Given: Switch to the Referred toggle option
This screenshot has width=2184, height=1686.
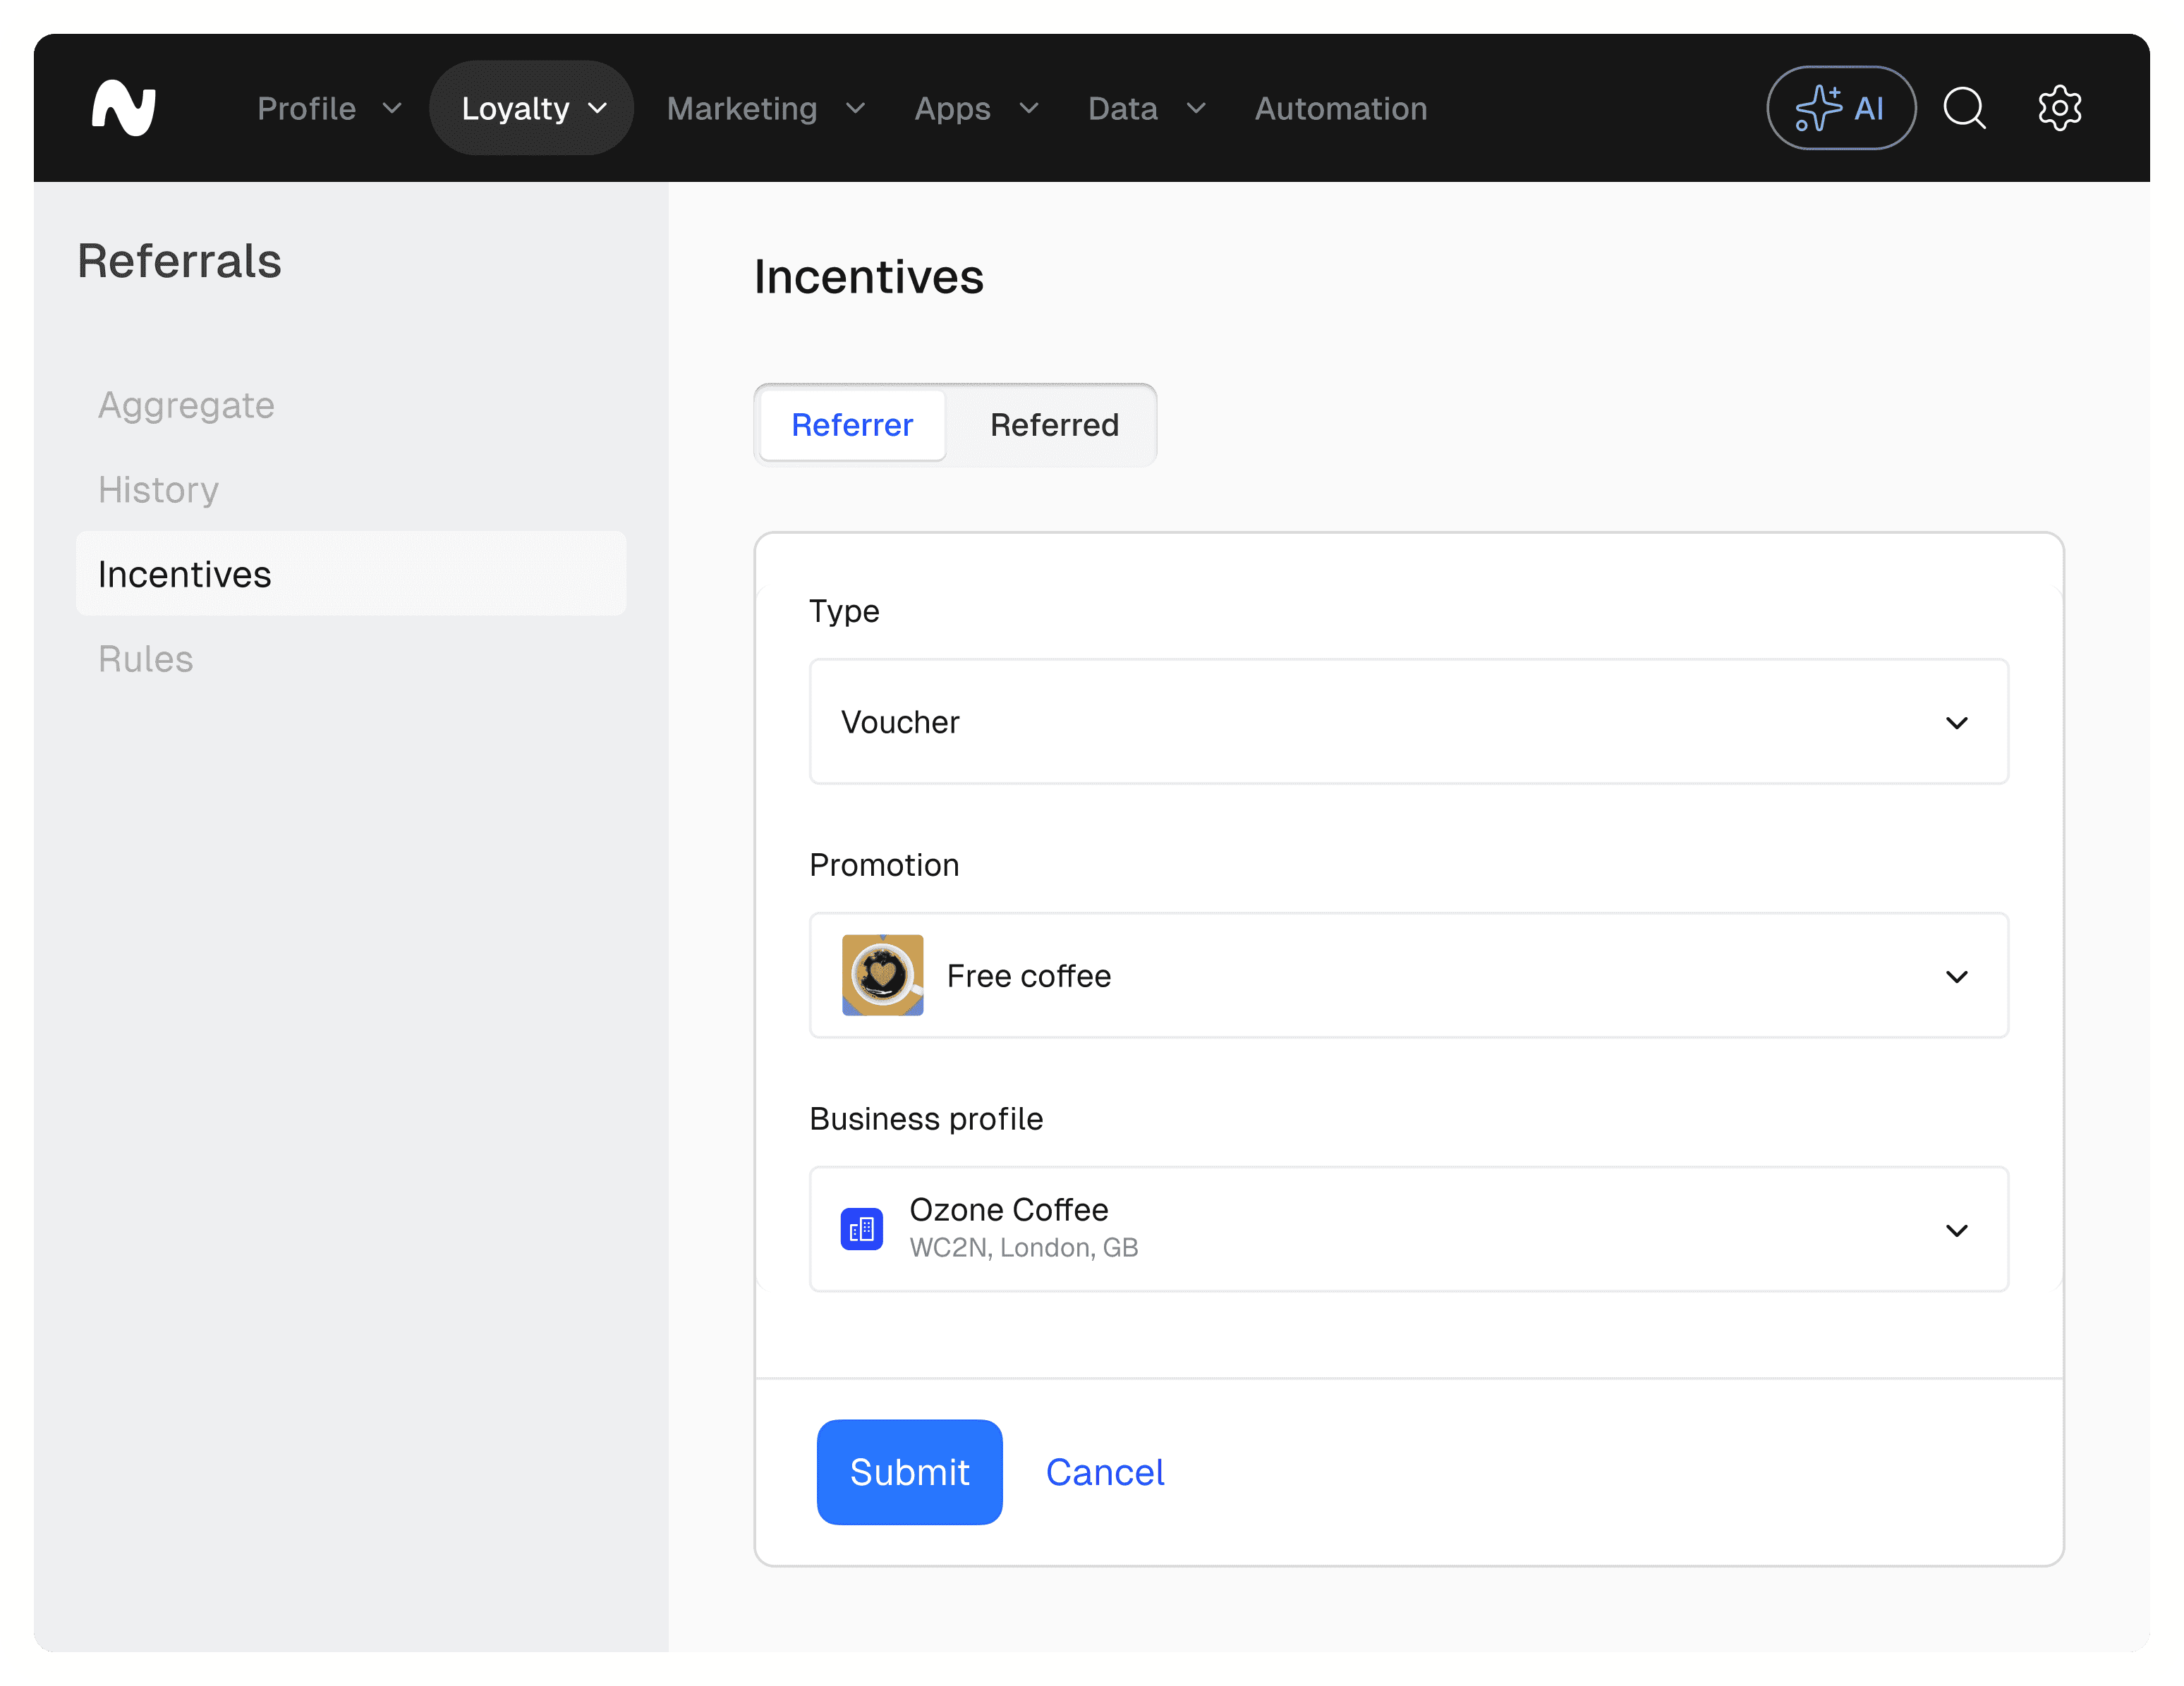Looking at the screenshot, I should (1054, 424).
